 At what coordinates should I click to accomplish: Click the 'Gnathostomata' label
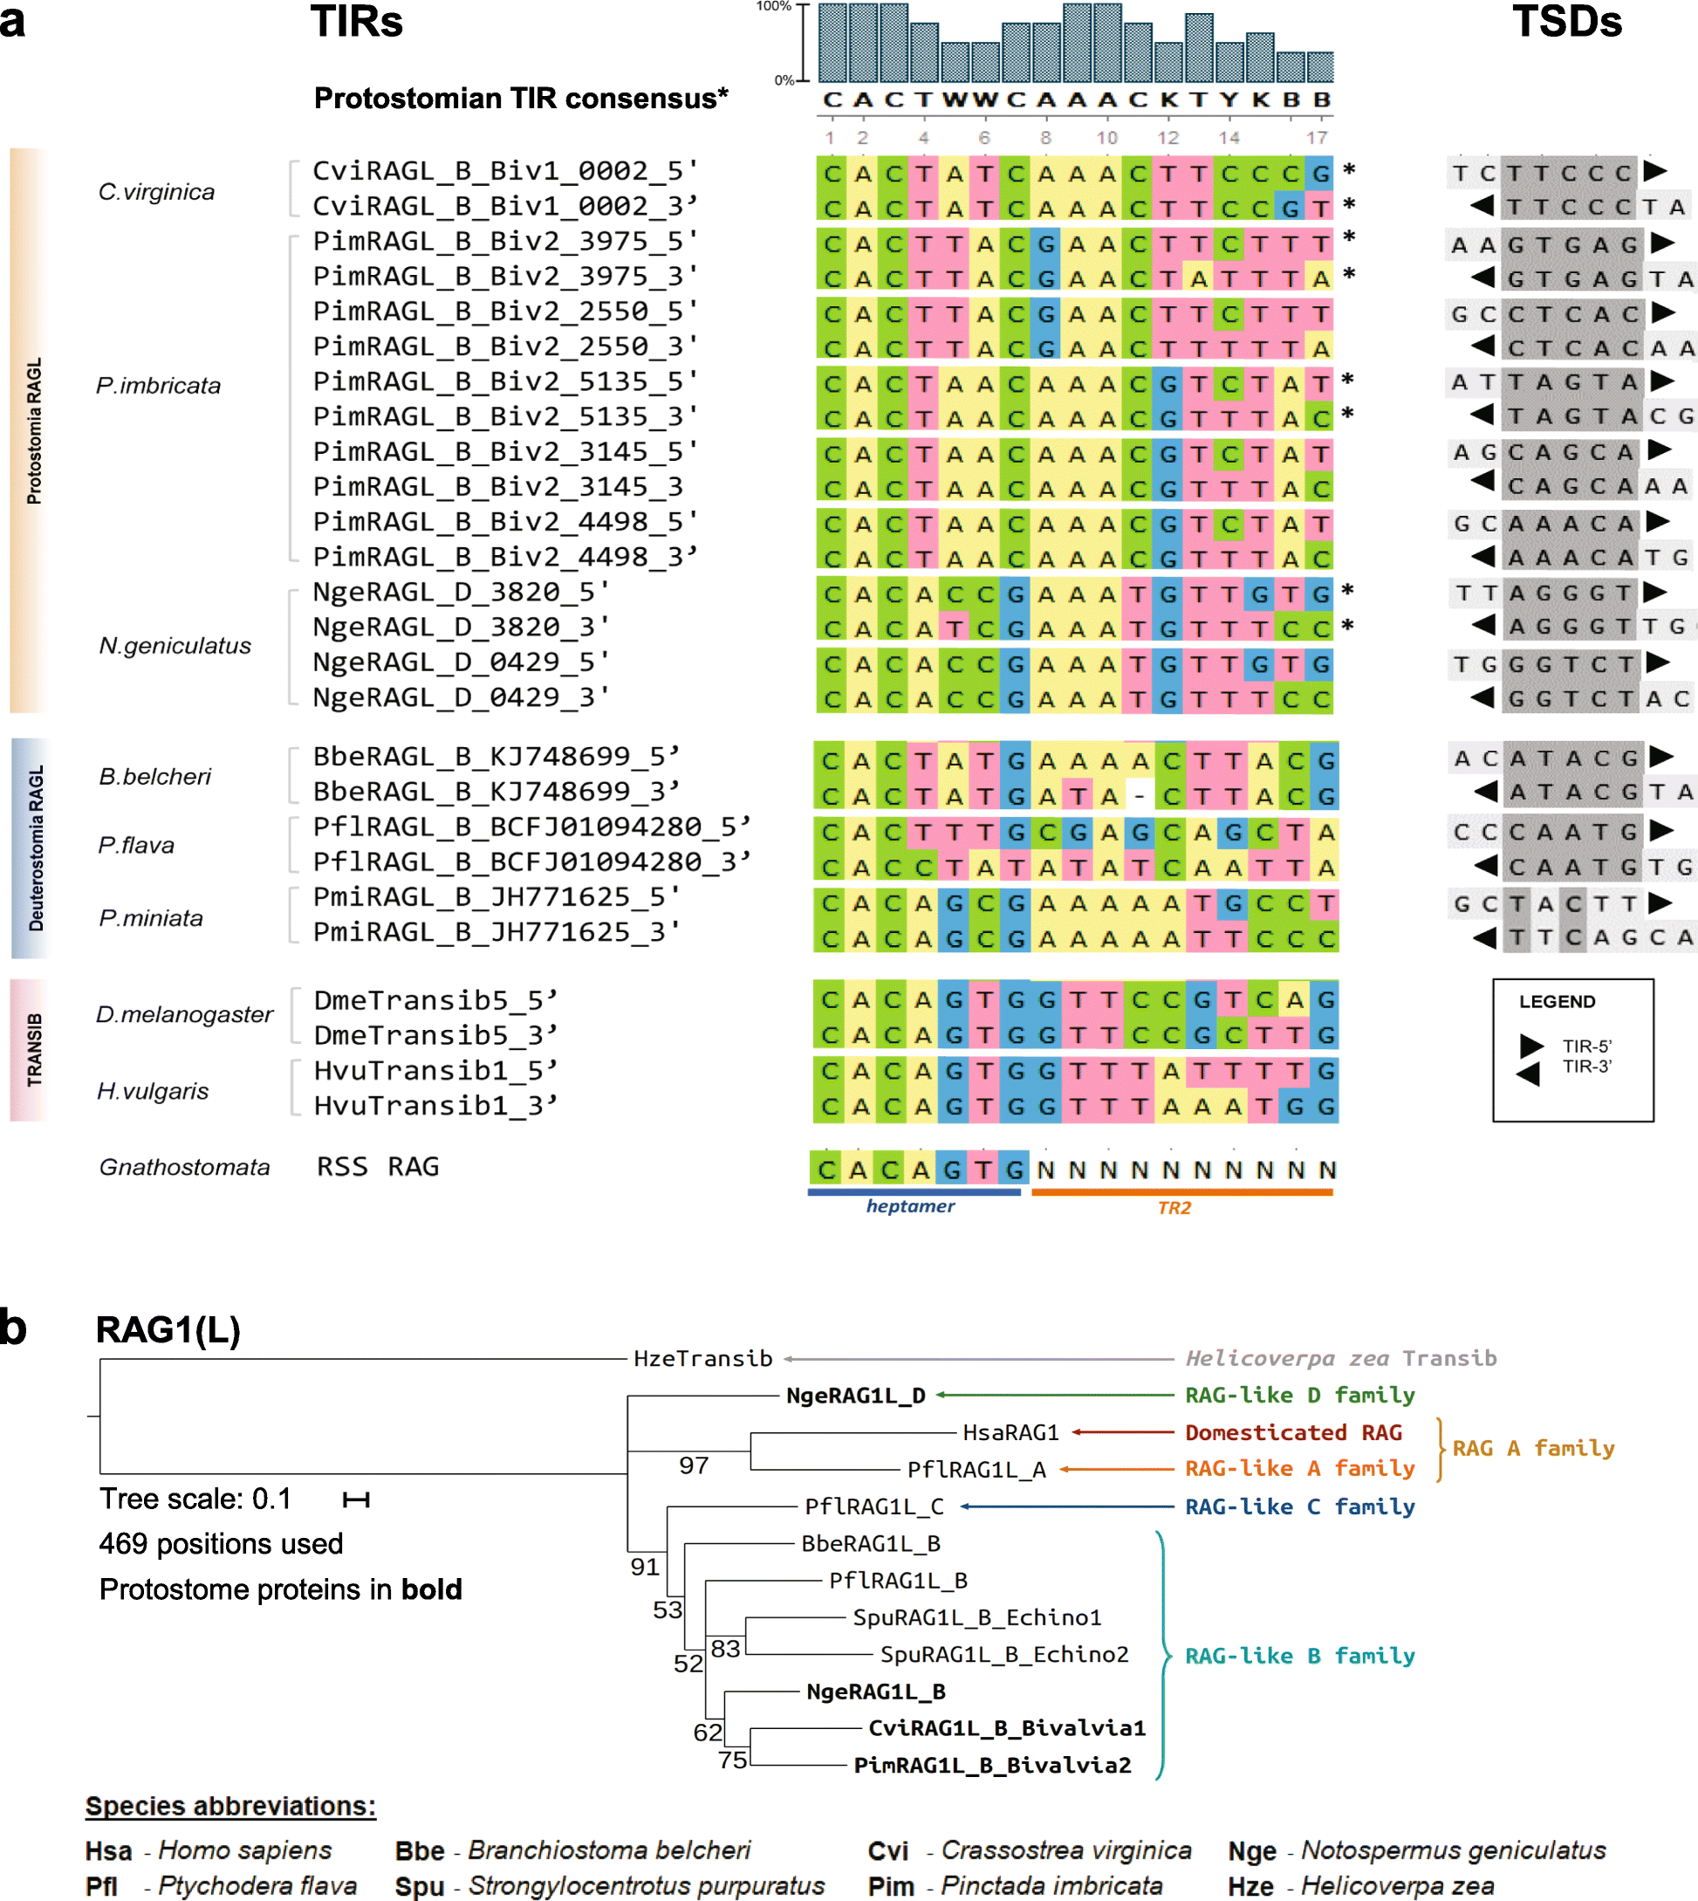185,1168
